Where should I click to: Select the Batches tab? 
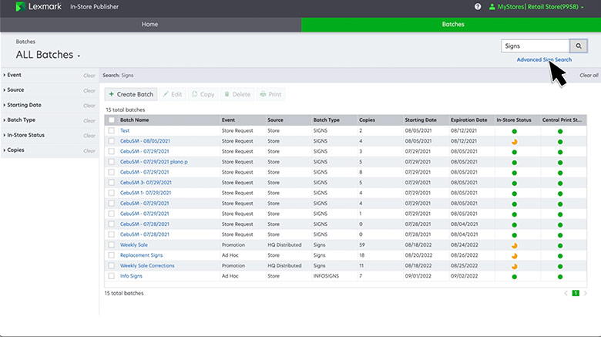pos(452,24)
